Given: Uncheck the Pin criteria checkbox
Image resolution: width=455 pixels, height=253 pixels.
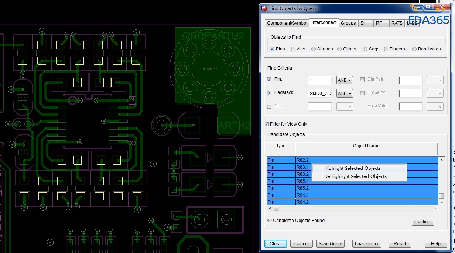Looking at the screenshot, I should tap(269, 80).
